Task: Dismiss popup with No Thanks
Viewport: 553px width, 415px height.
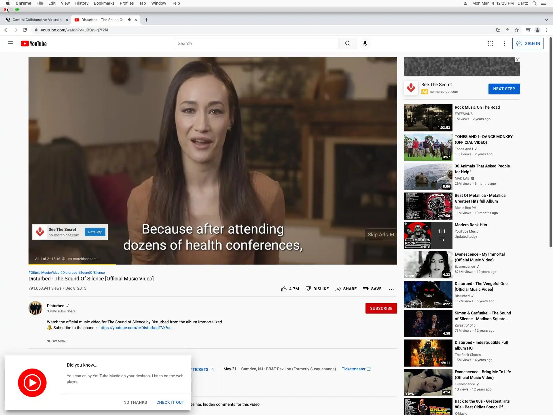Action: point(135,402)
